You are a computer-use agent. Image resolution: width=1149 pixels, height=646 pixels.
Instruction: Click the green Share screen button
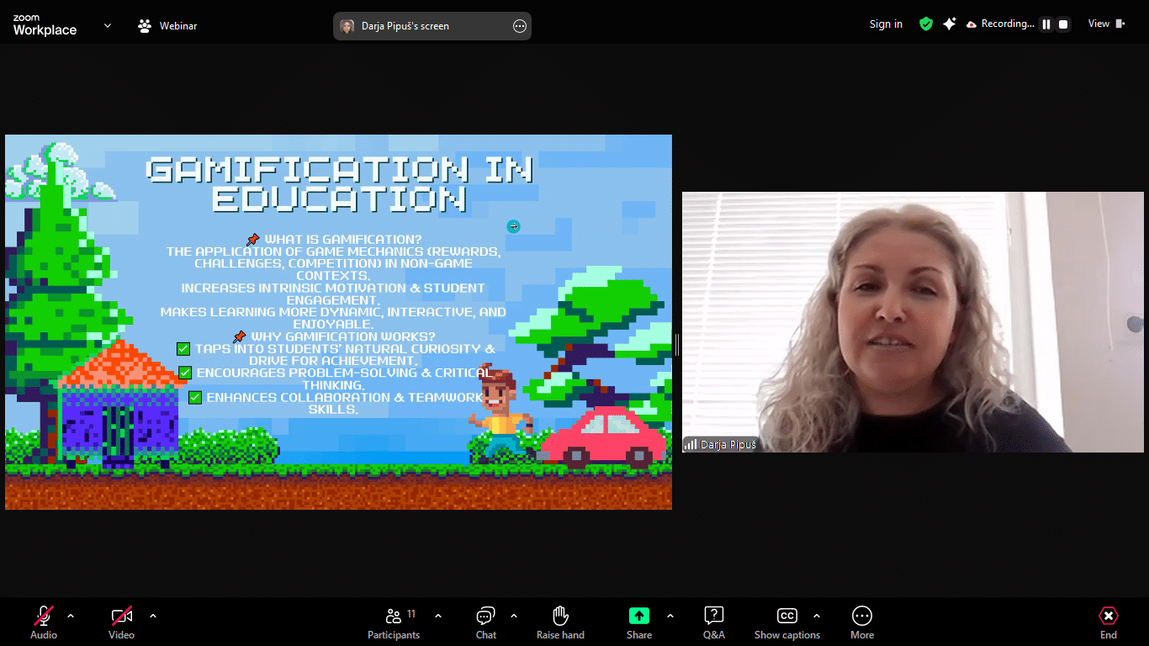pyautogui.click(x=638, y=622)
